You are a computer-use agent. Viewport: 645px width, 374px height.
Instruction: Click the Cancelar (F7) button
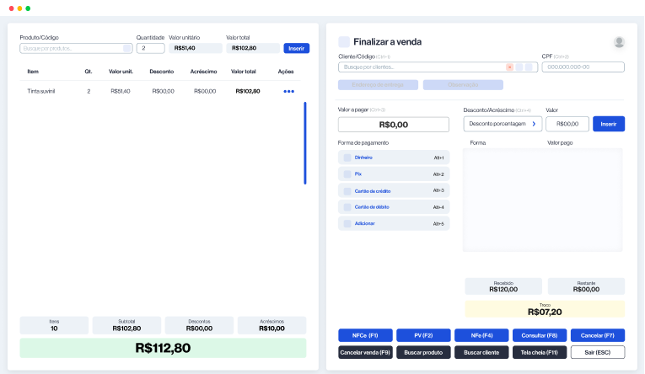coord(598,335)
